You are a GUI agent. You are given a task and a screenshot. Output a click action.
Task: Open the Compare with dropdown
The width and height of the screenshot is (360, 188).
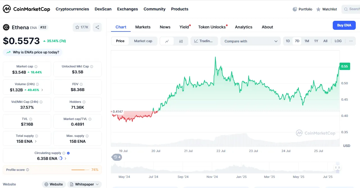251,41
